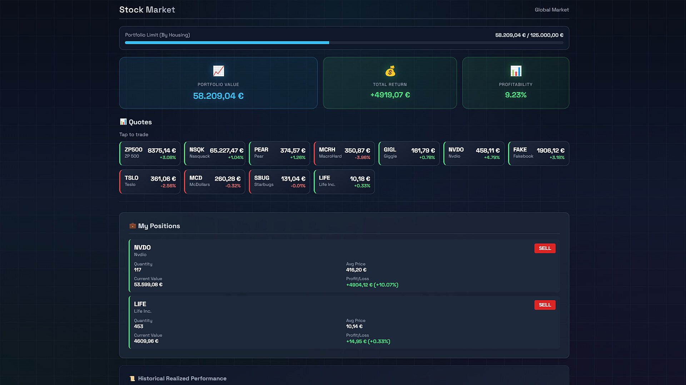Tap the NSQK Nasquack quote card
This screenshot has height=385, width=686.
point(214,153)
